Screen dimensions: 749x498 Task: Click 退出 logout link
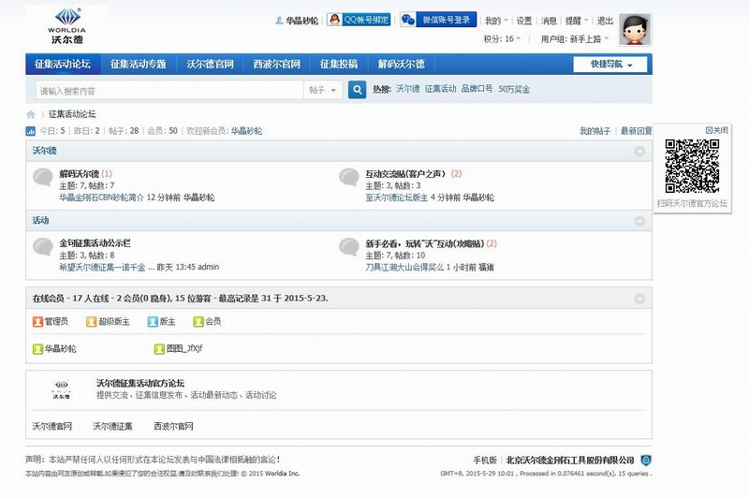[x=605, y=21]
